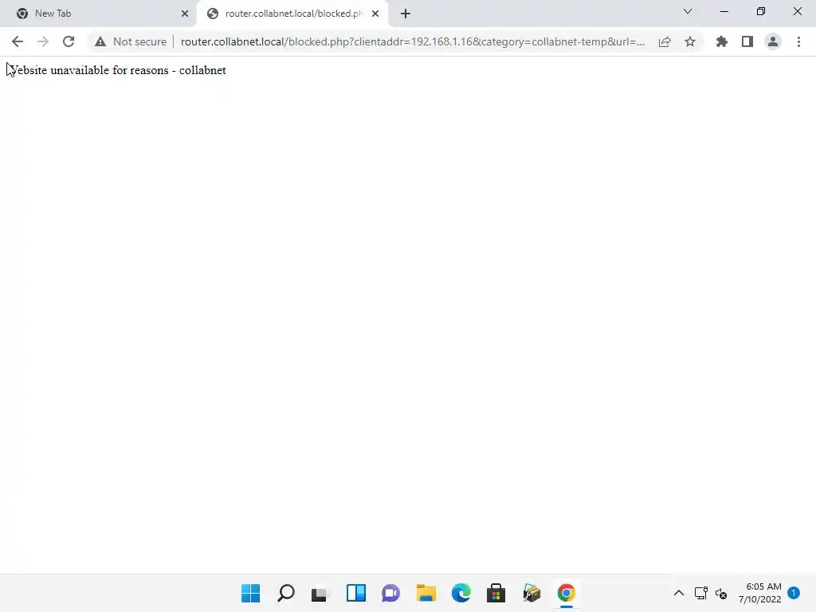Open File Explorer from the taskbar

(x=426, y=593)
